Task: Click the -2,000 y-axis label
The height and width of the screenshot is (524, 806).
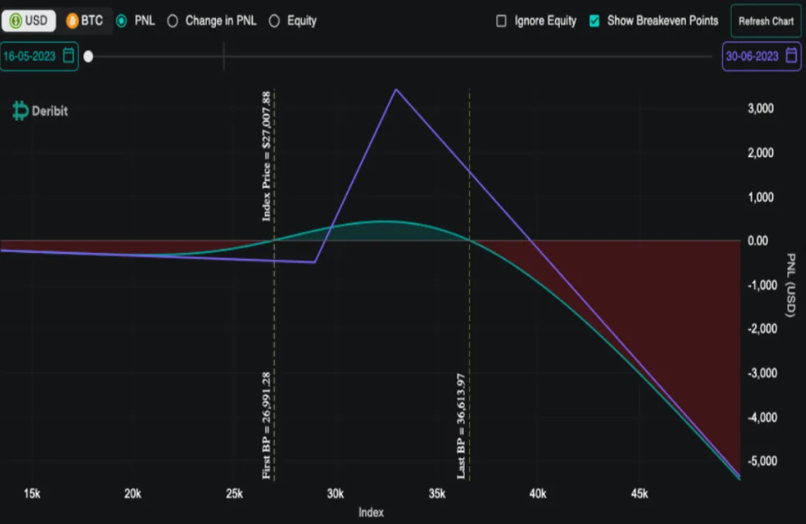Action: click(763, 329)
